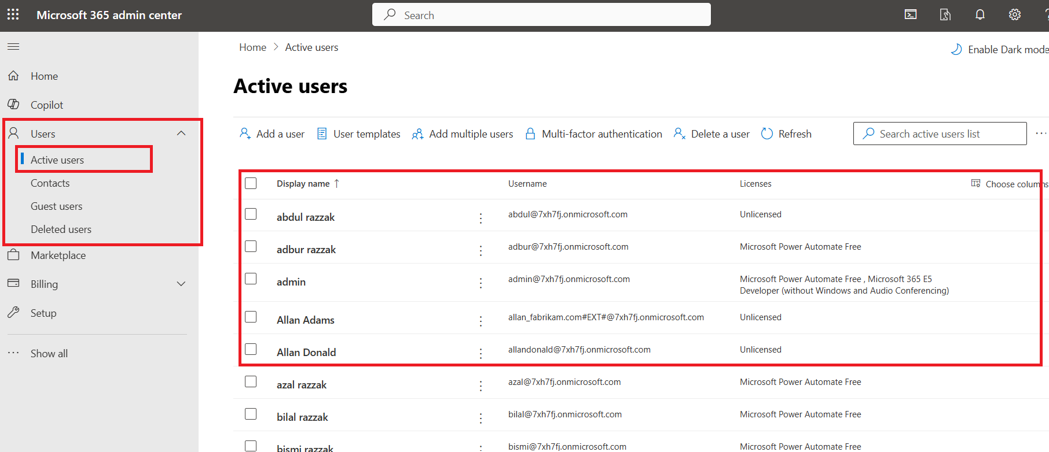Click the Home breadcrumb link
Viewport: 1049px width, 452px height.
(x=252, y=47)
